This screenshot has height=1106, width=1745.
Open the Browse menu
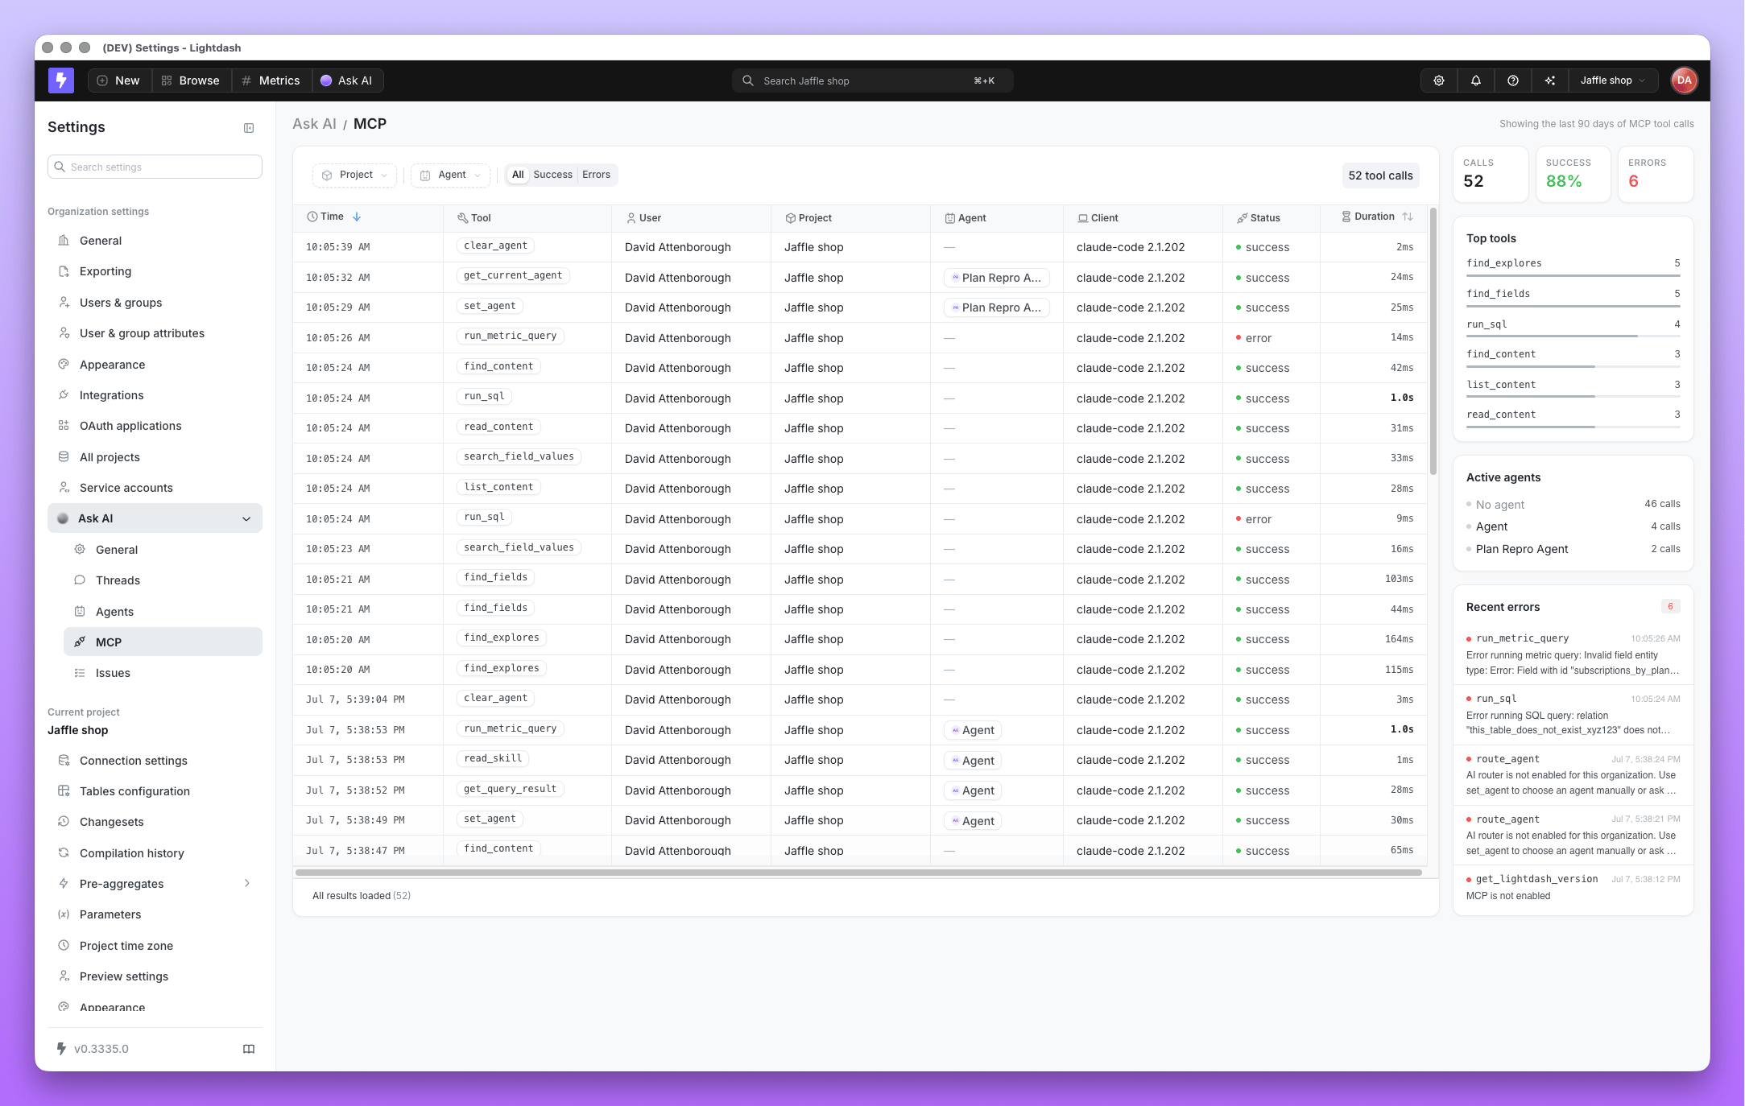pos(191,80)
